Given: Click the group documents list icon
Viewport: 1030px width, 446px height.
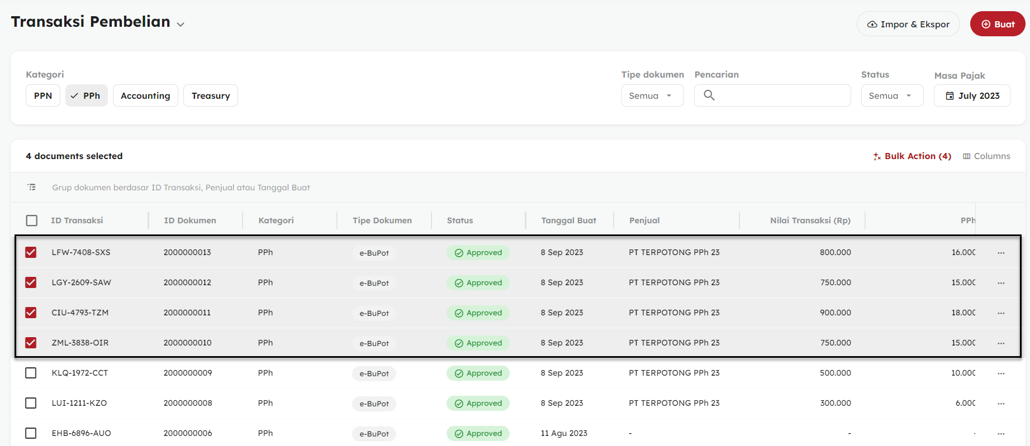Looking at the screenshot, I should pyautogui.click(x=32, y=188).
